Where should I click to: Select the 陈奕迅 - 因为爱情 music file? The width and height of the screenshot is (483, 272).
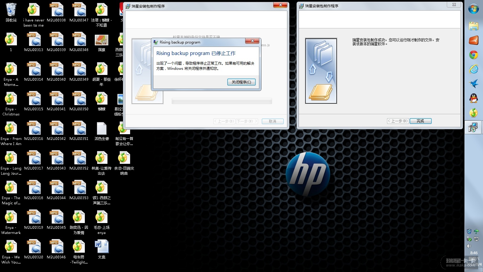(x=79, y=222)
